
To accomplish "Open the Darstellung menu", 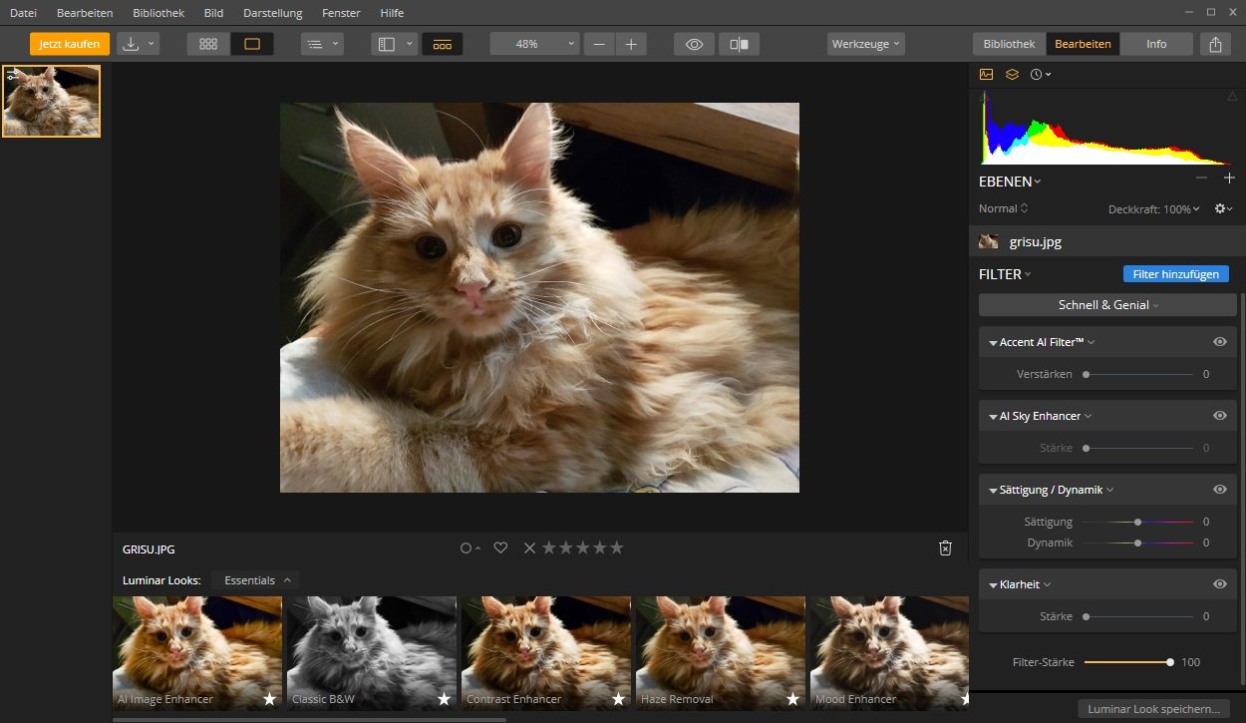I will 272,13.
